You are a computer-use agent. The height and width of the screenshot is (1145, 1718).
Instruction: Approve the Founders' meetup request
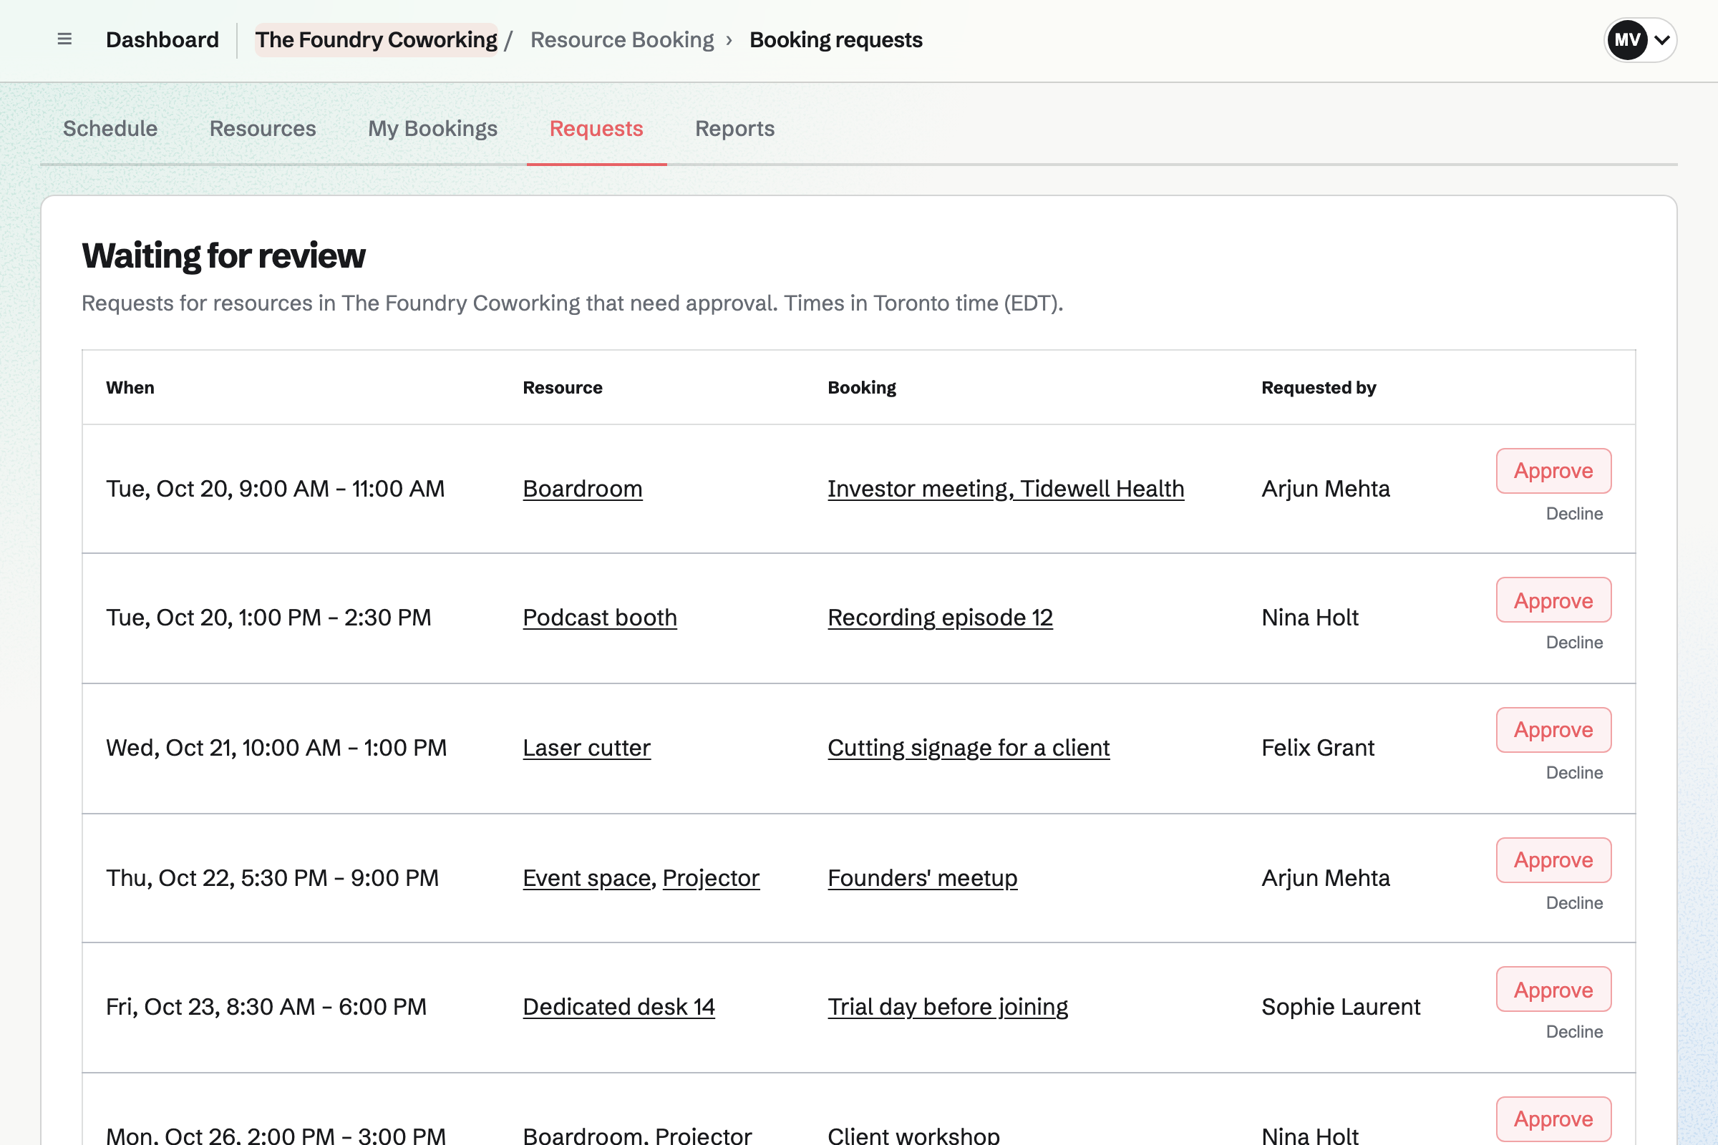click(1553, 860)
